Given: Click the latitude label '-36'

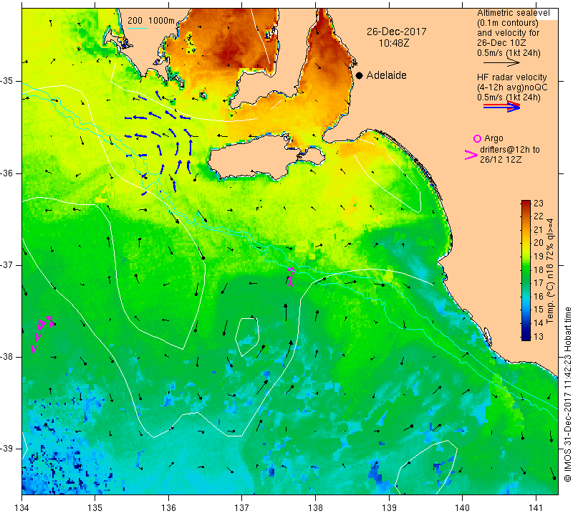Looking at the screenshot, I should 7,173.
